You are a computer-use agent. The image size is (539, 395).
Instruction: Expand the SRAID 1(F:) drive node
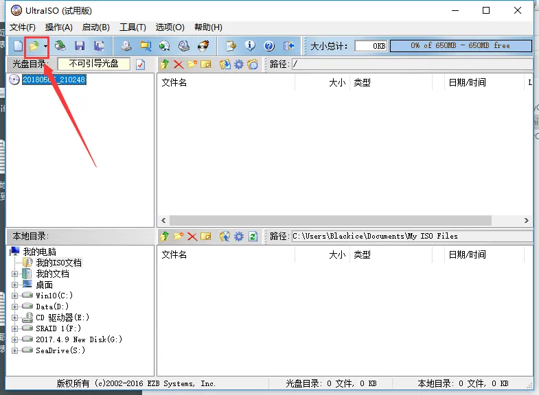pos(15,328)
